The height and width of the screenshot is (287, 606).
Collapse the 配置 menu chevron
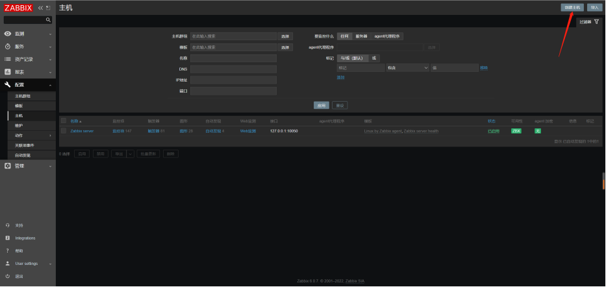click(50, 85)
